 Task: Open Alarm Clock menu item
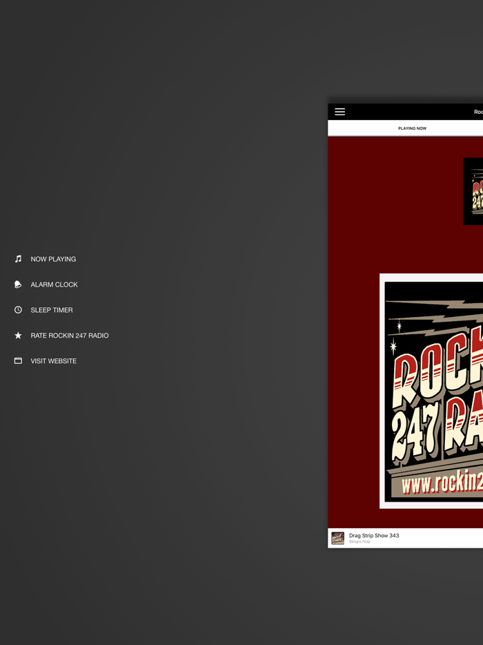pyautogui.click(x=55, y=285)
